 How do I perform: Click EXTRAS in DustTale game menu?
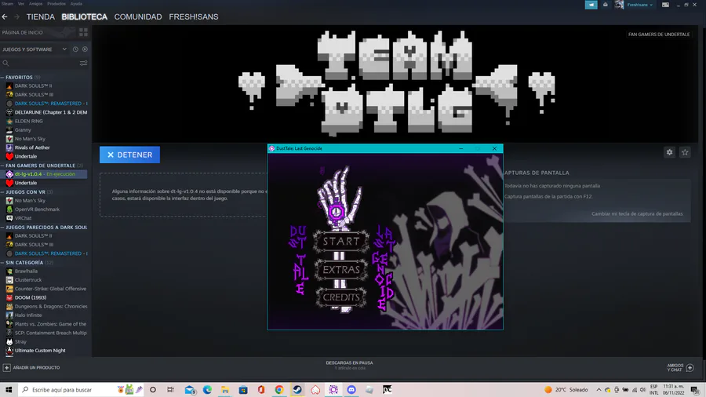[341, 270]
